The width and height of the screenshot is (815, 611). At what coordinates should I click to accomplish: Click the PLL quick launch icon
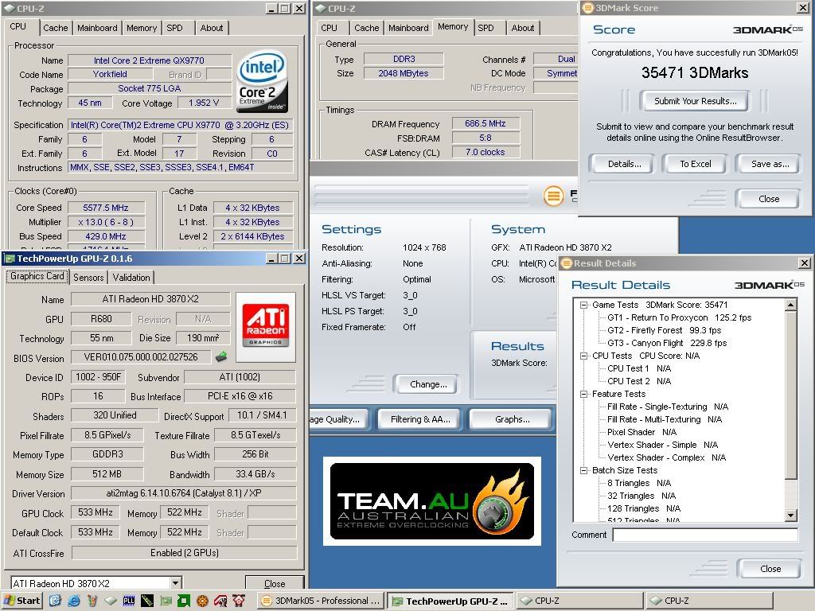128,601
